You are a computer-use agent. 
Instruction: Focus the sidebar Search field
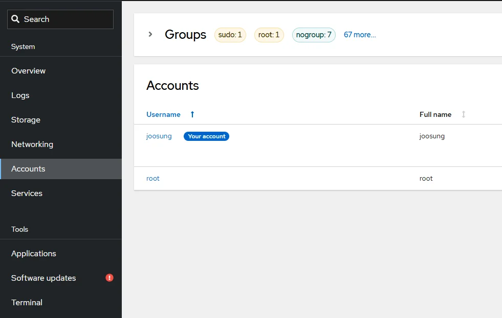(x=60, y=19)
